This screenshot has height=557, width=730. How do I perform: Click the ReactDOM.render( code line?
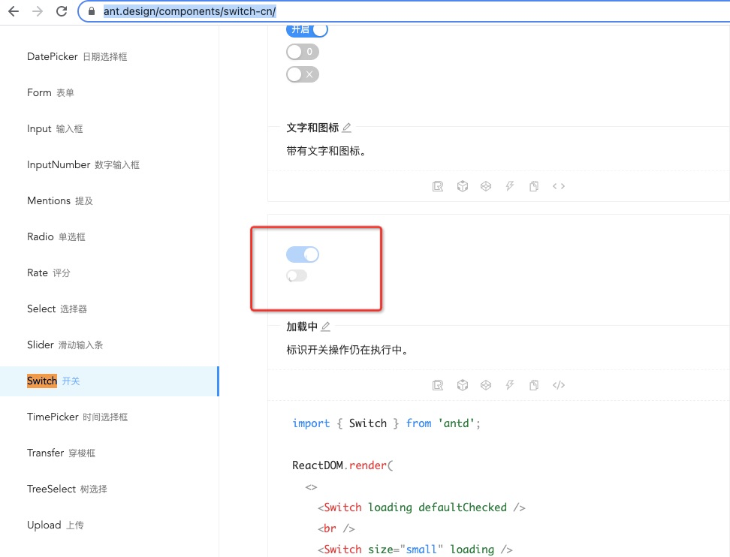pos(342,465)
